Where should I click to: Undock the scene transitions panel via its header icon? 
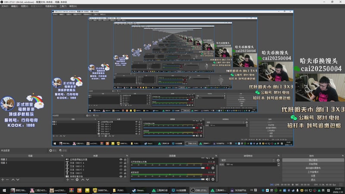click(279, 156)
